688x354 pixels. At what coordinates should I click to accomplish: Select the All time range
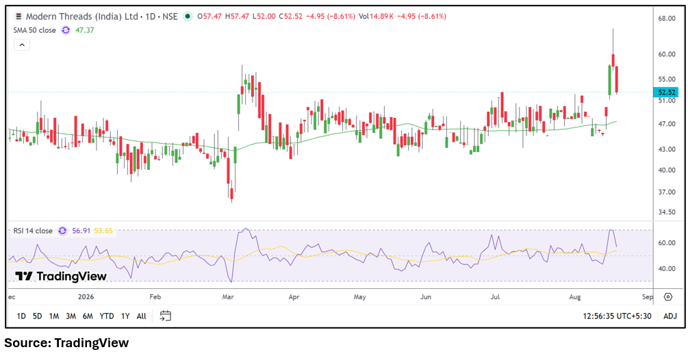(x=141, y=316)
